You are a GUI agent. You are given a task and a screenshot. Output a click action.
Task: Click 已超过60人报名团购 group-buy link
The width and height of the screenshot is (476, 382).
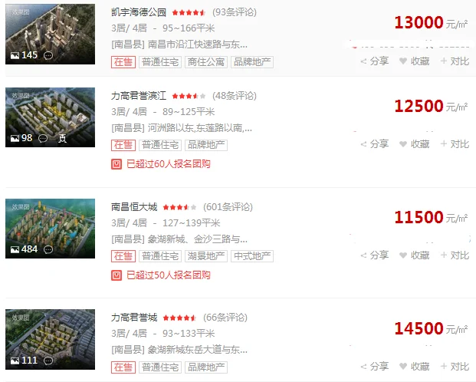tap(169, 164)
